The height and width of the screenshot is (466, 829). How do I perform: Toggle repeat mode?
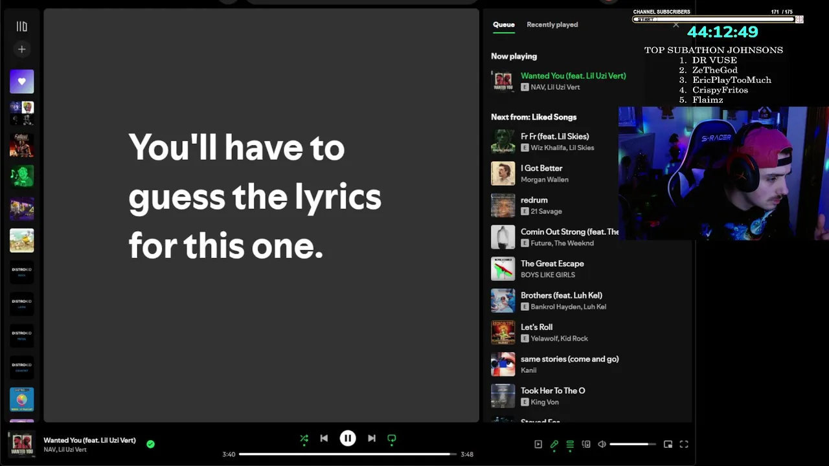tap(392, 439)
